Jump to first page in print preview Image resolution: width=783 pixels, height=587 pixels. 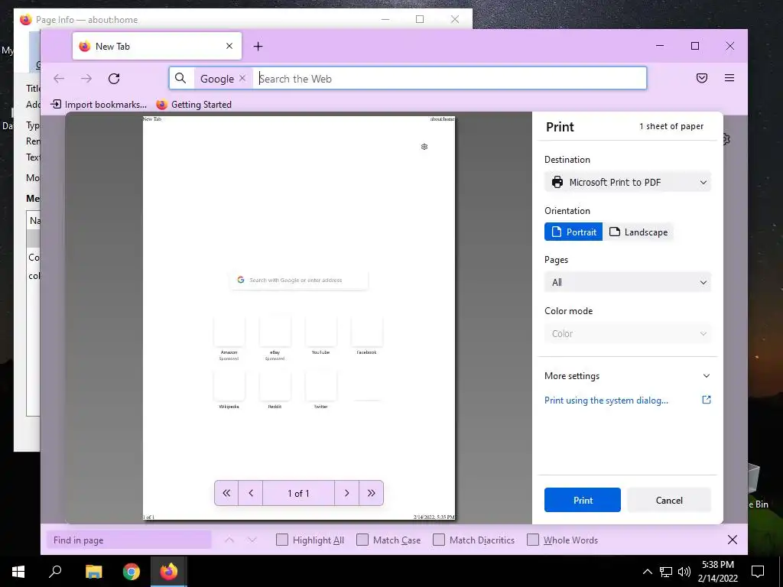pos(226,493)
